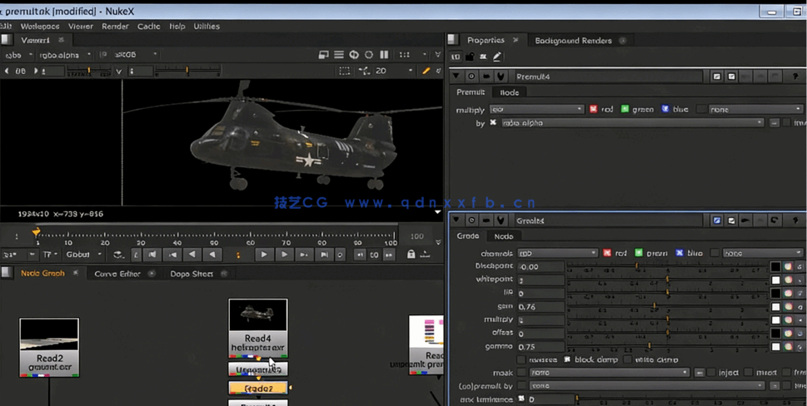This screenshot has height=406, width=807.
Task: Open the Grade mask none dropdown
Action: 610,373
